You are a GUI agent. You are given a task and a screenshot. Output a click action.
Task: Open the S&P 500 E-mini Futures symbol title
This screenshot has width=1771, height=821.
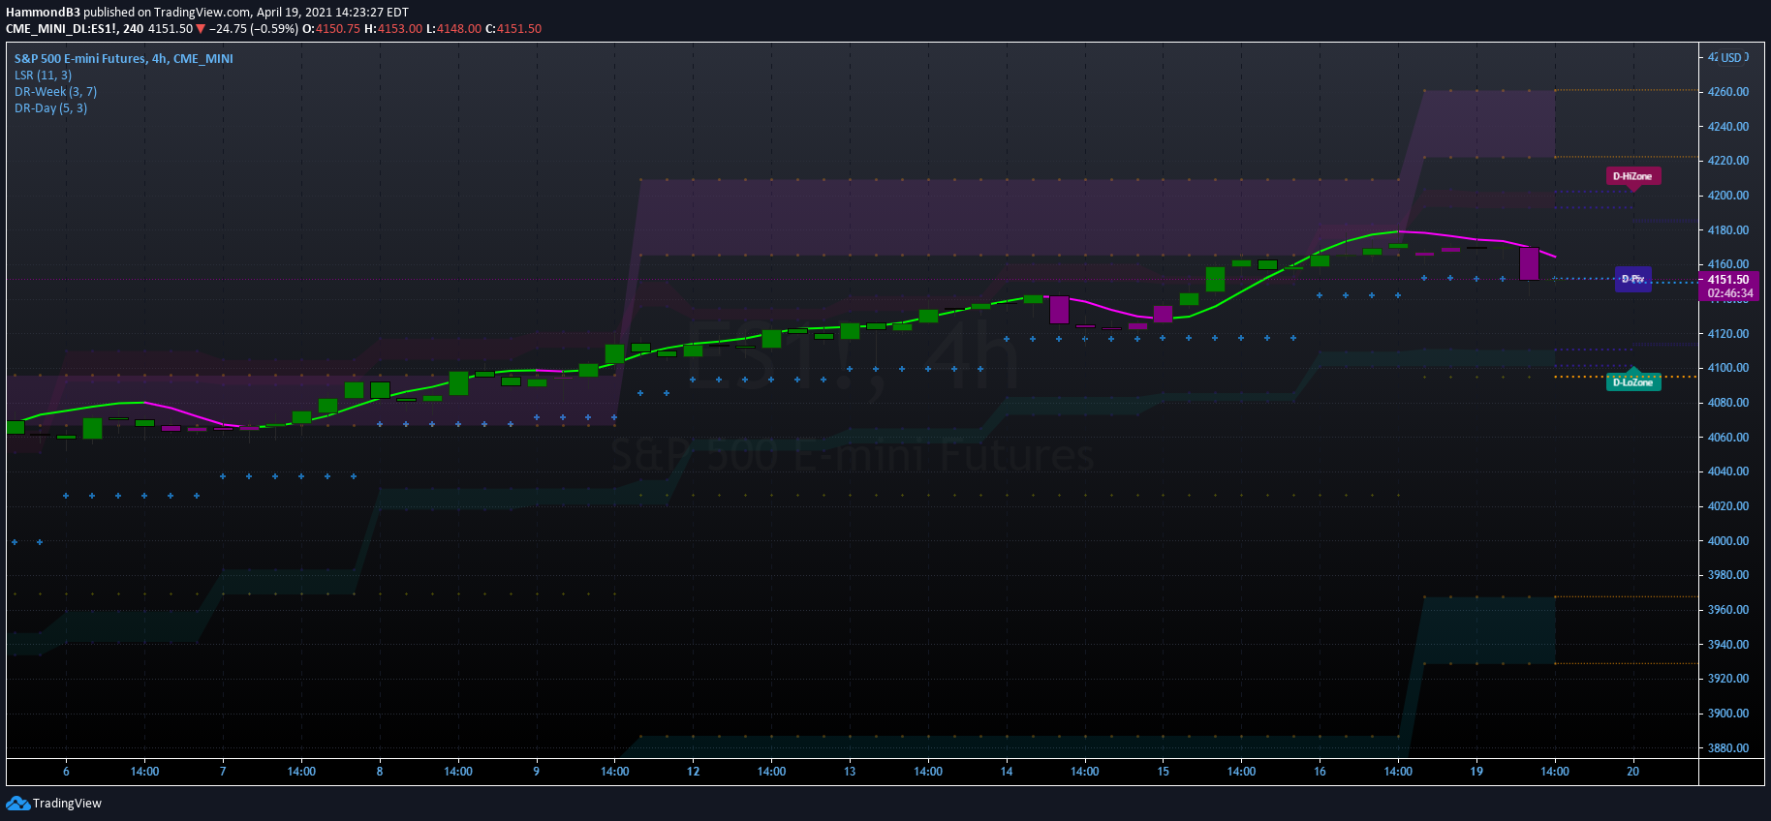pyautogui.click(x=124, y=59)
